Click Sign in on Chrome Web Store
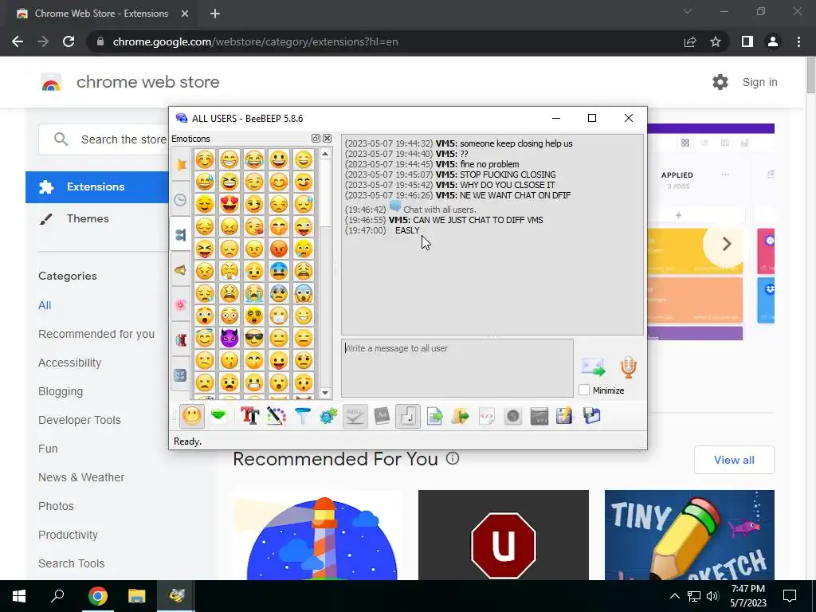This screenshot has height=612, width=816. click(759, 82)
